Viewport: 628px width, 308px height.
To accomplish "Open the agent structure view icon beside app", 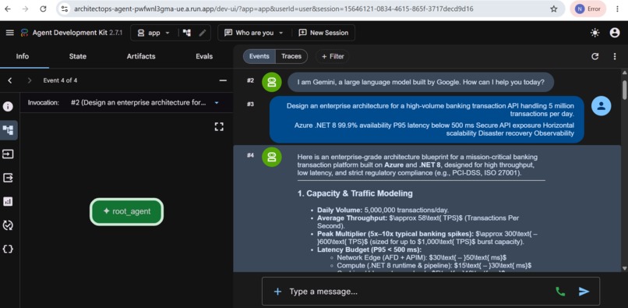I will click(x=187, y=33).
